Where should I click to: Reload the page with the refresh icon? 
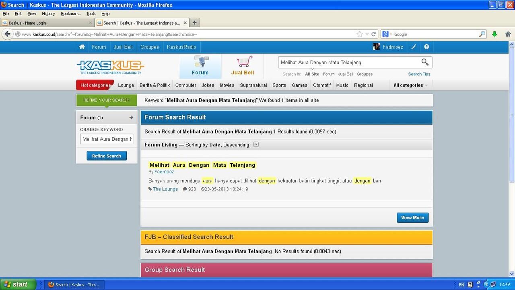373,34
